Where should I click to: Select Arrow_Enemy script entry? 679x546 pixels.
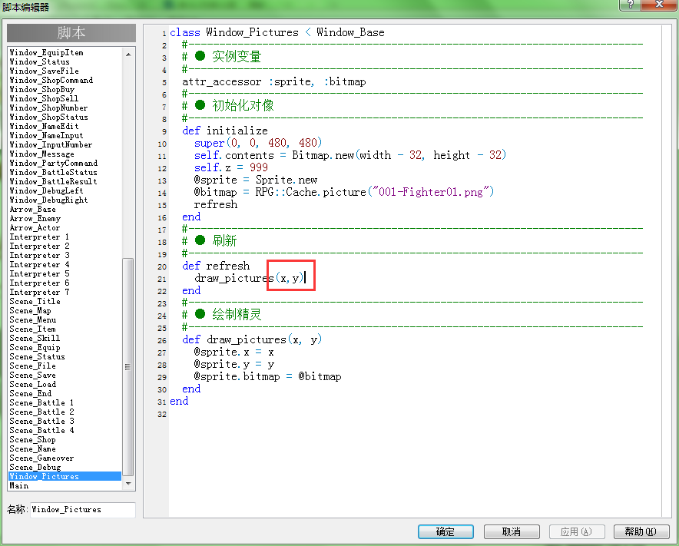(35, 218)
